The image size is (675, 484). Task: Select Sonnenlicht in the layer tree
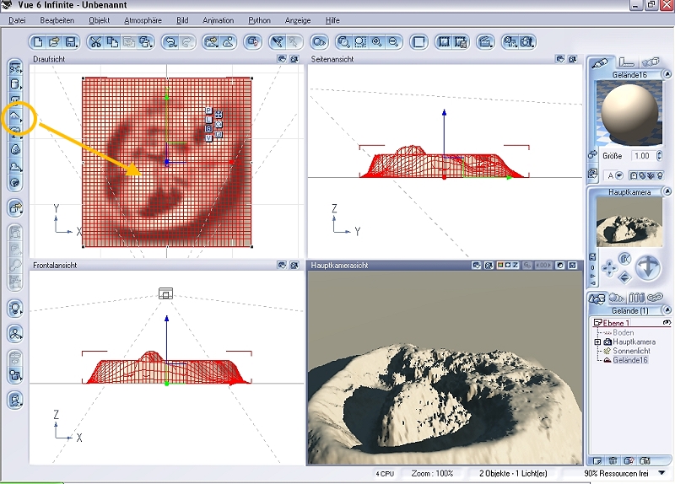[x=631, y=351]
